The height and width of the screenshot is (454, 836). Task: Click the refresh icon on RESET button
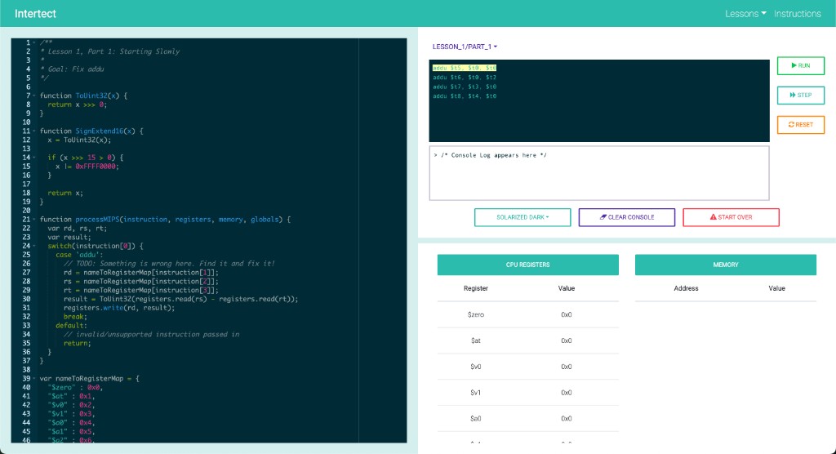[791, 124]
